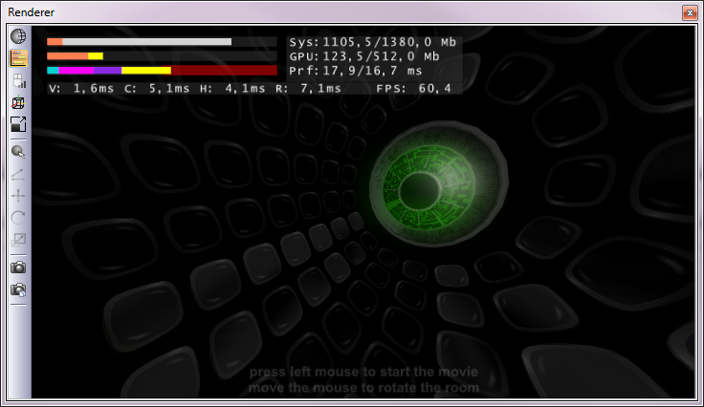This screenshot has width=704, height=407.
Task: Toggle the highlighted statistics overlay button
Action: tap(18, 58)
